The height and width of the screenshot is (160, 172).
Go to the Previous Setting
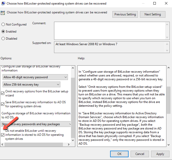(x=125, y=14)
